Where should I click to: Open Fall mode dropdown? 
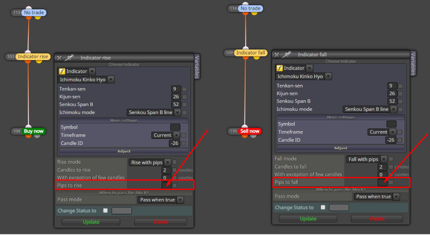(x=384, y=159)
